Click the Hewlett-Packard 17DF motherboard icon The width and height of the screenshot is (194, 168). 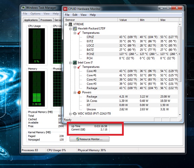(x=75, y=29)
